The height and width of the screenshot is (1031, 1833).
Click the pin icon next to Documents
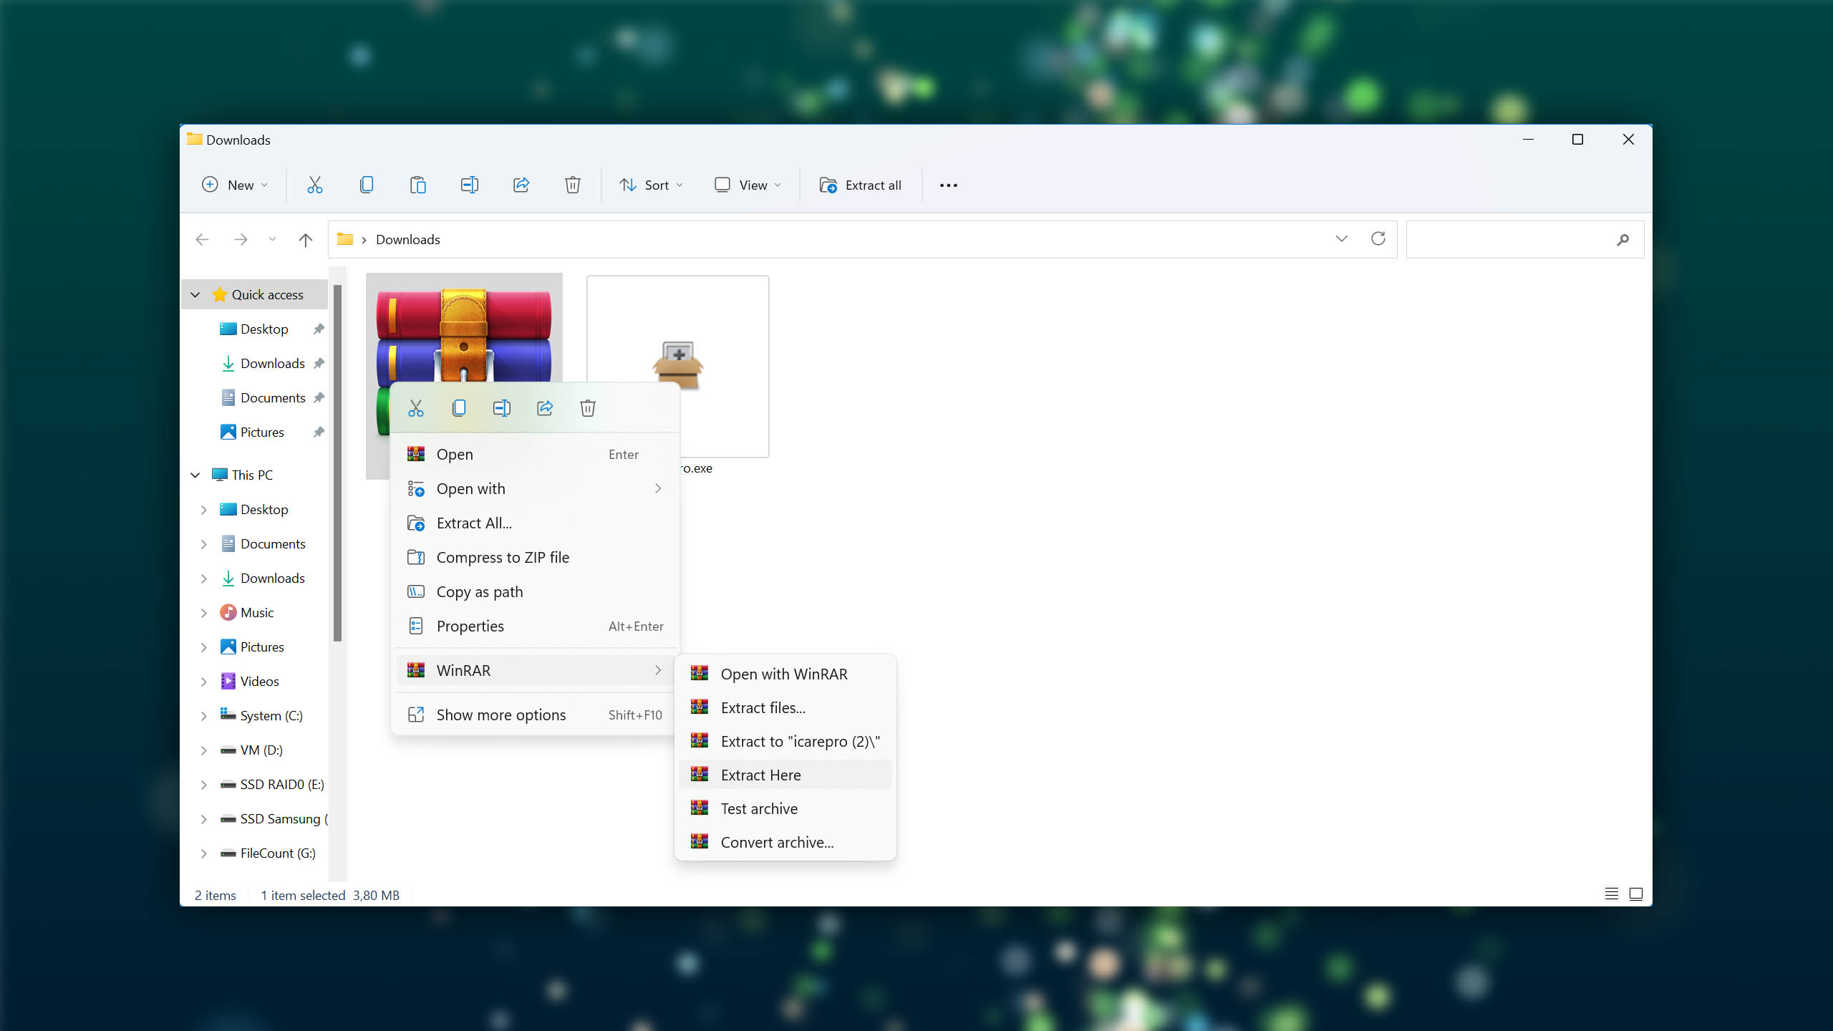click(319, 397)
